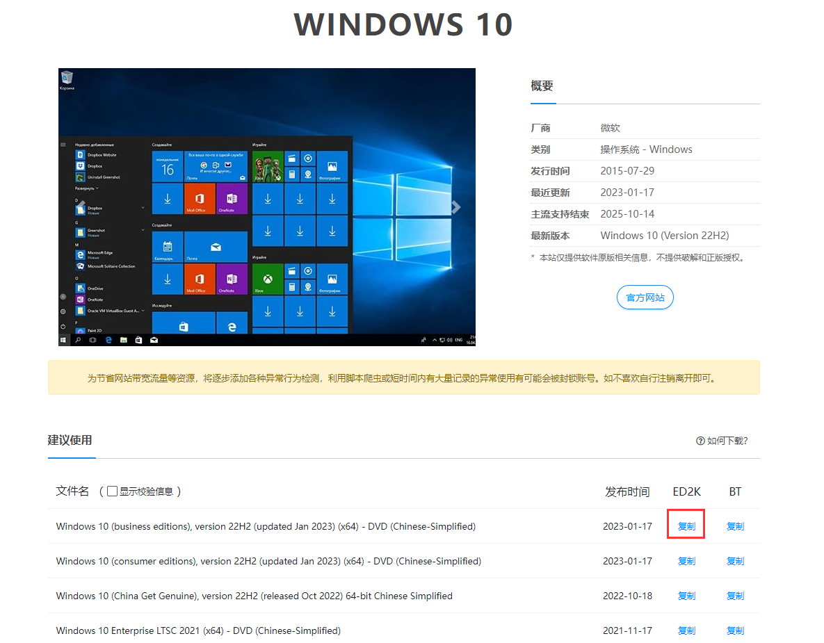Click the latest version Windows 10 (Version 22H2) text
Image resolution: width=824 pixels, height=643 pixels.
pos(665,236)
